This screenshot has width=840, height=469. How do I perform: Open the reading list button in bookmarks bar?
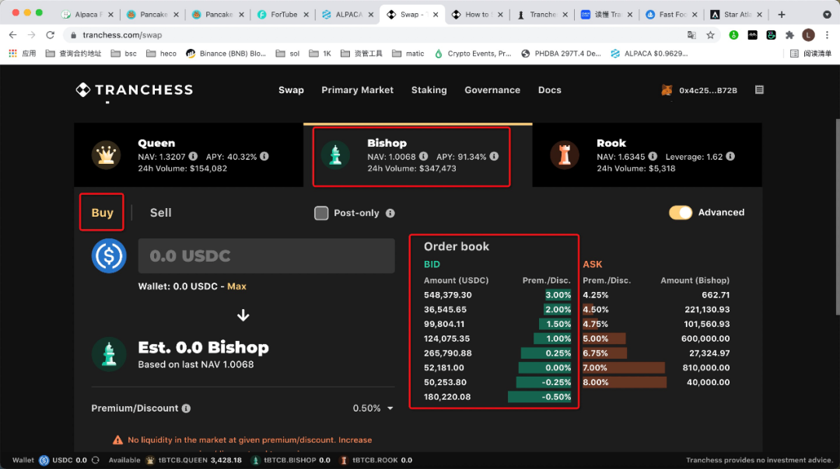coord(810,54)
